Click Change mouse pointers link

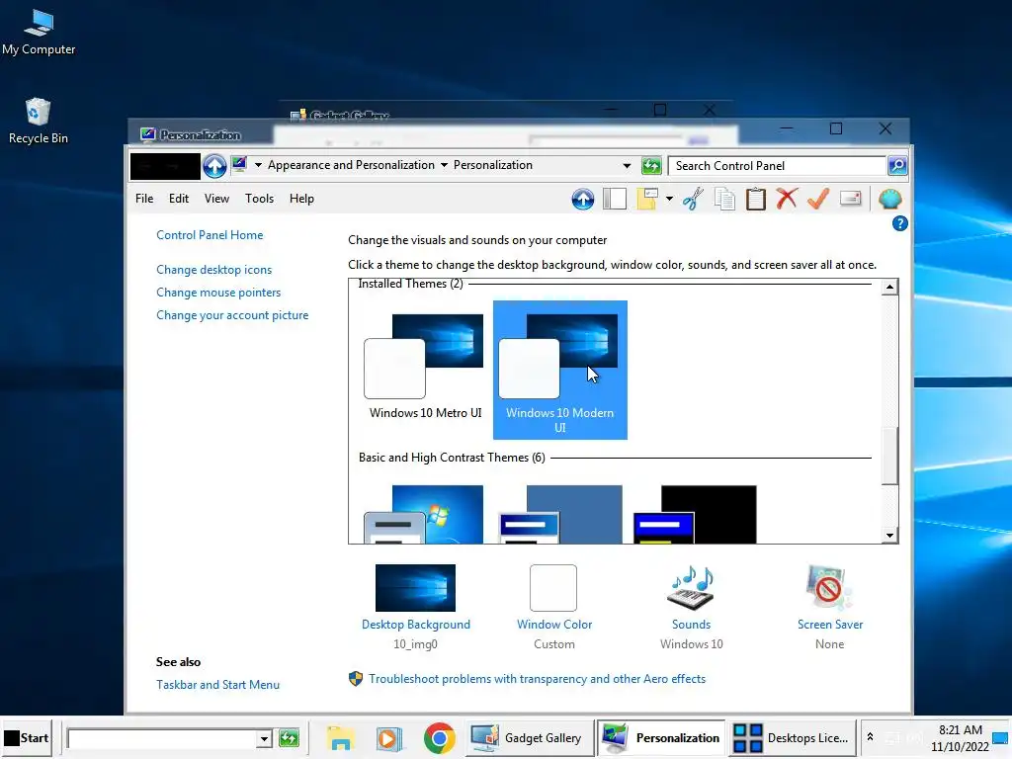(218, 293)
